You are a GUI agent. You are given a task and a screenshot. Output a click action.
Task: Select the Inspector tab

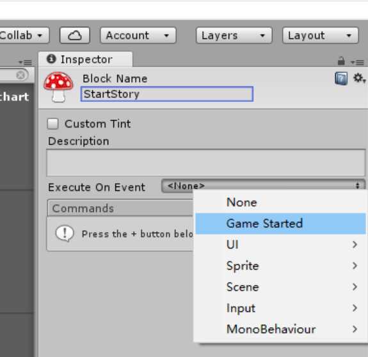click(85, 59)
